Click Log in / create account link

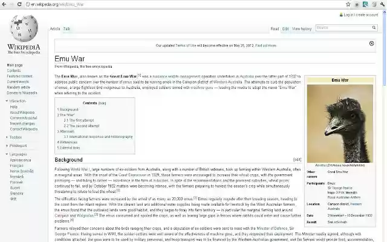coord(361,15)
